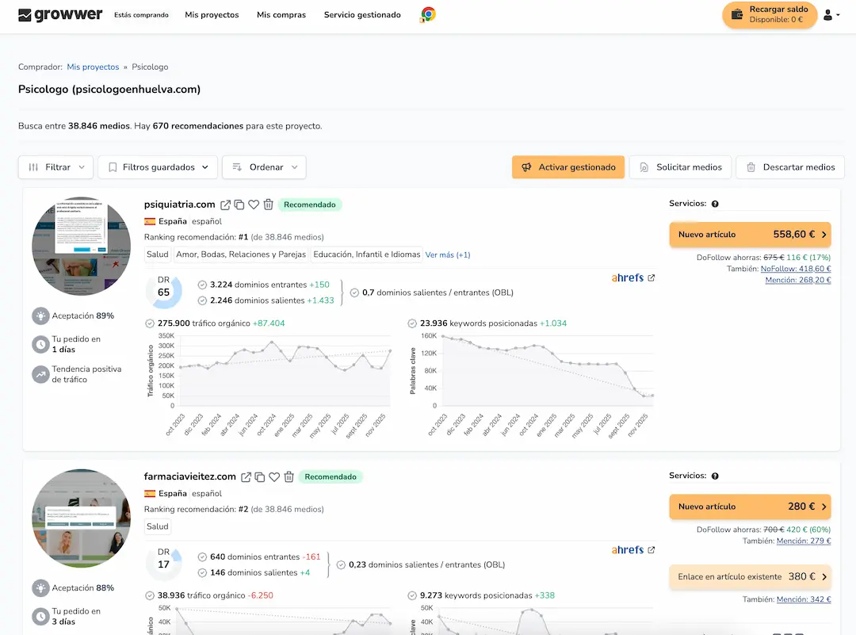This screenshot has height=635, width=856.
Task: Open the Filtrar dropdown
Action: pos(55,167)
